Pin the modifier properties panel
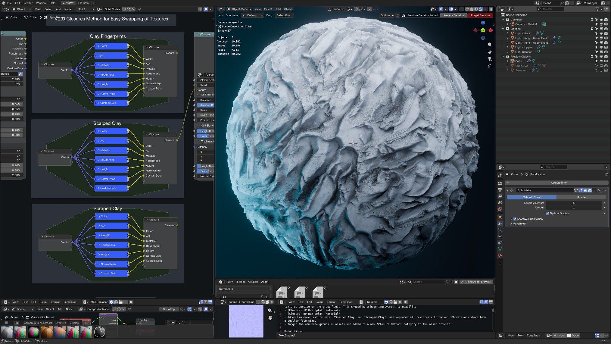 606,174
